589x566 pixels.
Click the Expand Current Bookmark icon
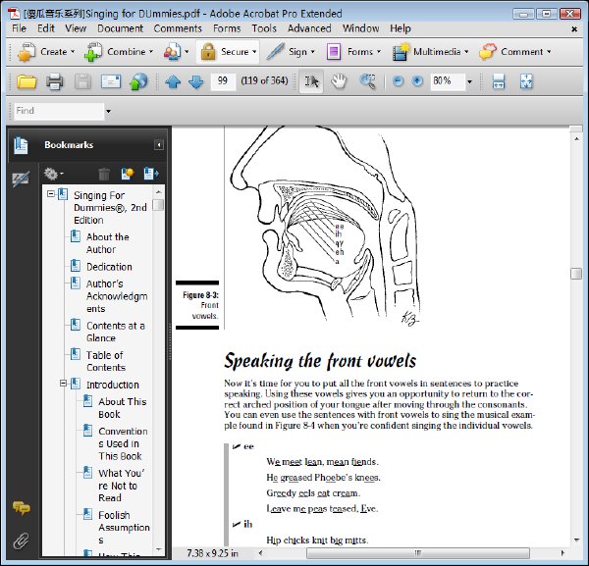pyautogui.click(x=151, y=174)
